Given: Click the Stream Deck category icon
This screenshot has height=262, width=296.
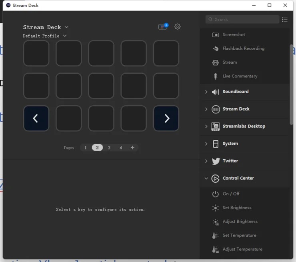Looking at the screenshot, I should point(216,109).
